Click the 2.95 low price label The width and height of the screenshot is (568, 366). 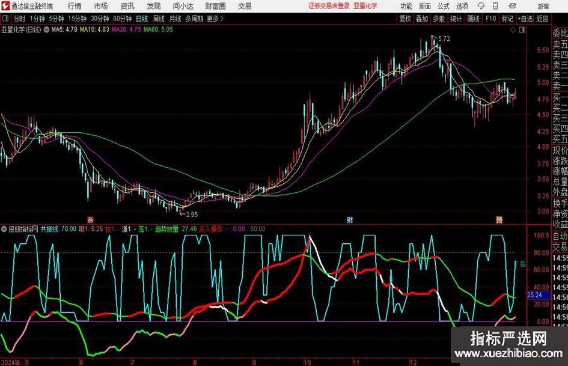(192, 215)
